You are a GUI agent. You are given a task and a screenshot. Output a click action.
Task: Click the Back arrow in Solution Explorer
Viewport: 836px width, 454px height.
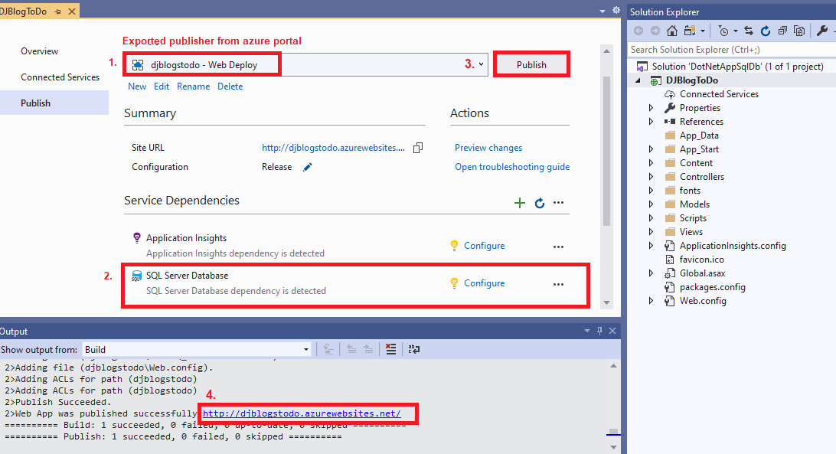(638, 31)
